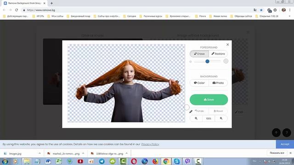Expand options for images.jpg download
This screenshot has height=165, width=294.
pos(40,154)
